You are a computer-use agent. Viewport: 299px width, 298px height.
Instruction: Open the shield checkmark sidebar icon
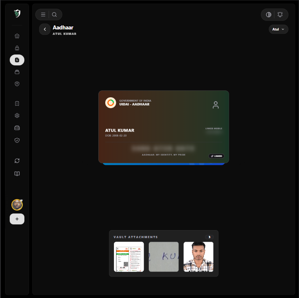17,140
